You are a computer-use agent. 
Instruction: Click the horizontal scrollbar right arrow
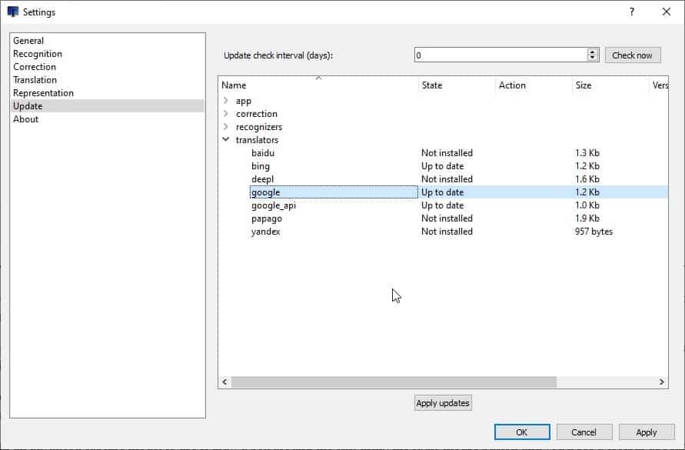tap(662, 382)
